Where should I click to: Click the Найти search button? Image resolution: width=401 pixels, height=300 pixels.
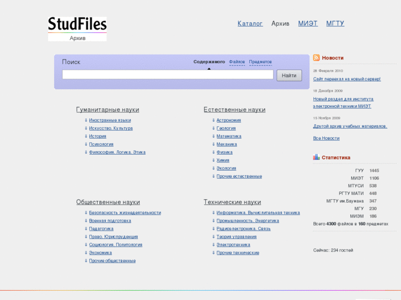[x=289, y=75]
